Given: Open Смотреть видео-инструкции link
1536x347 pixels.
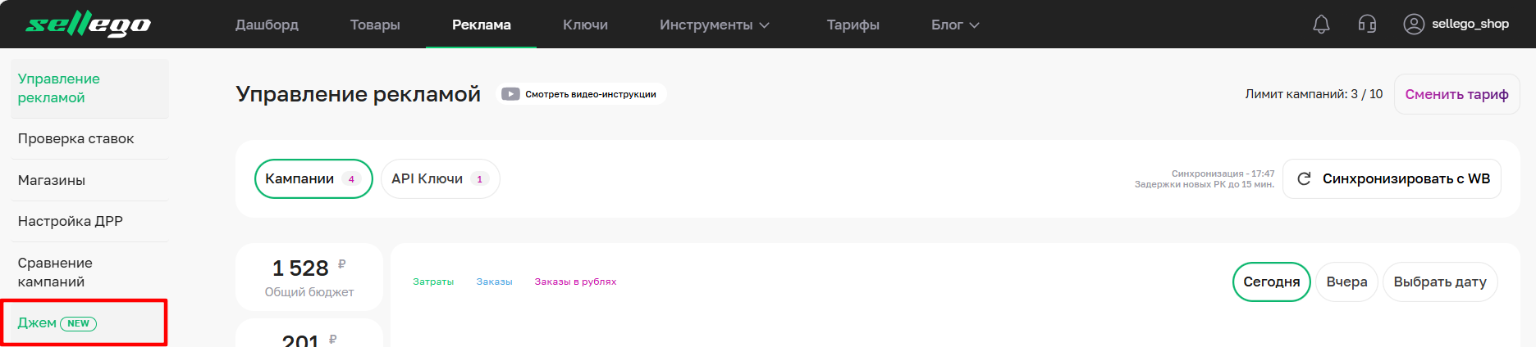Looking at the screenshot, I should [x=581, y=94].
